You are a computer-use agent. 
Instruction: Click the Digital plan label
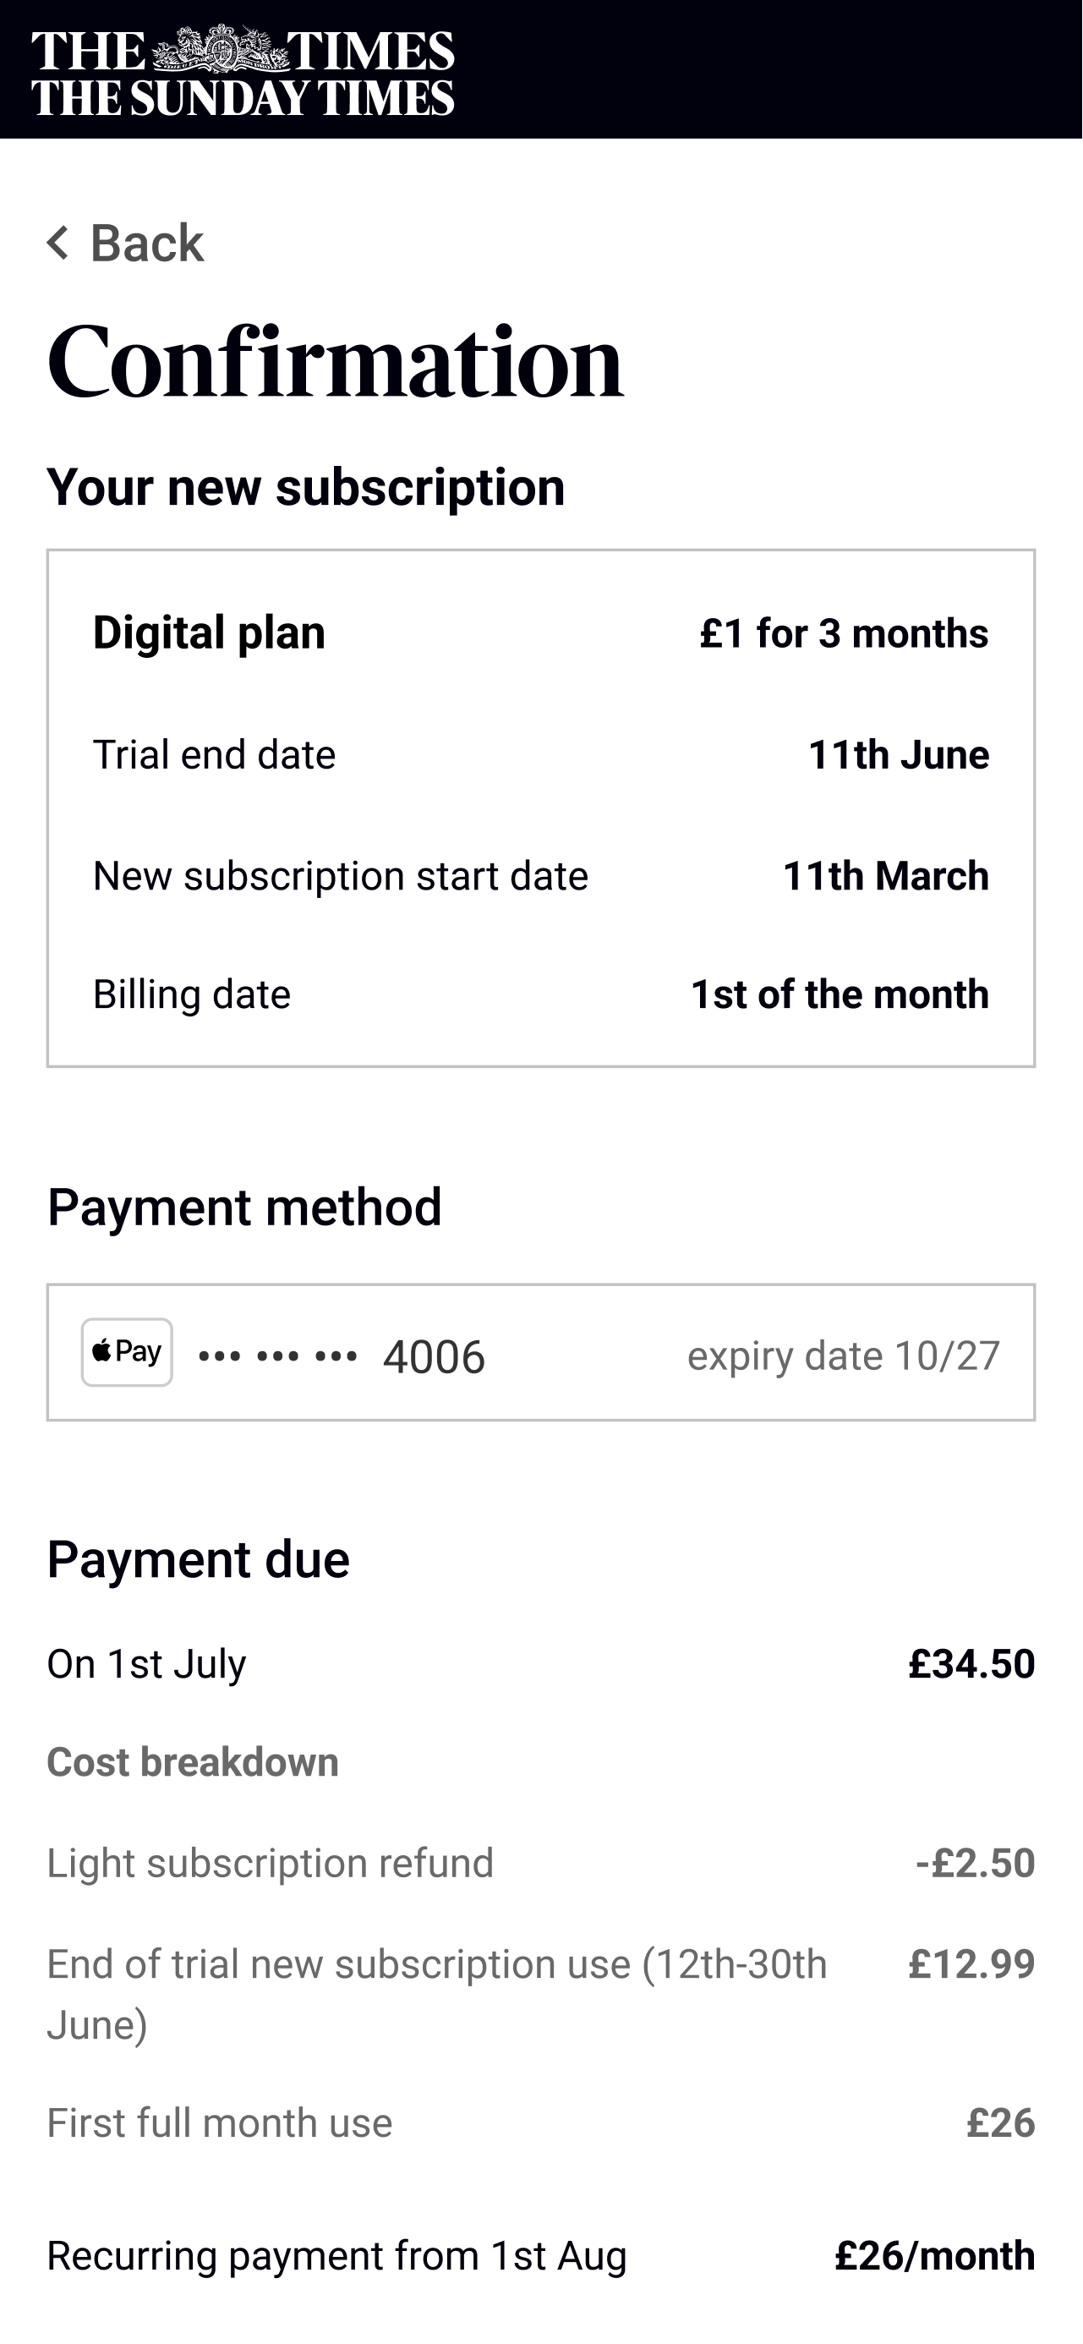click(x=210, y=633)
